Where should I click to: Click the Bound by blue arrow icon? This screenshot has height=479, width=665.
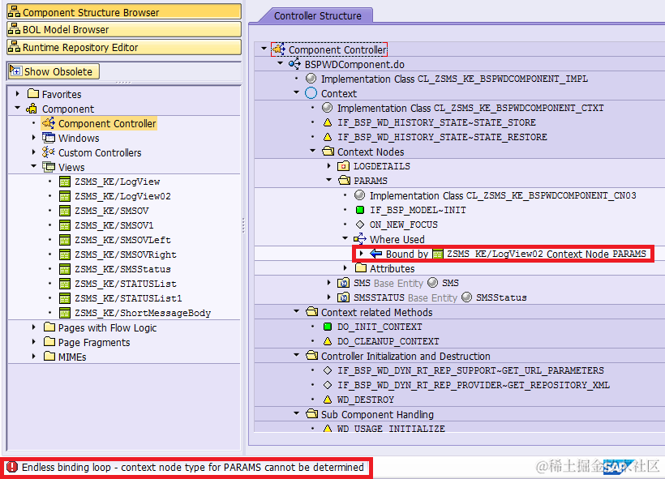pos(375,254)
